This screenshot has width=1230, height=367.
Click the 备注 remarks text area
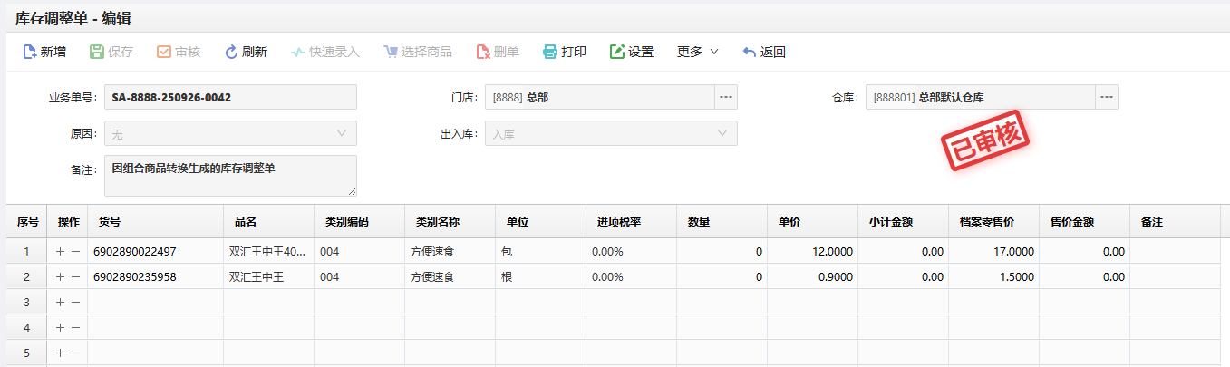(230, 175)
